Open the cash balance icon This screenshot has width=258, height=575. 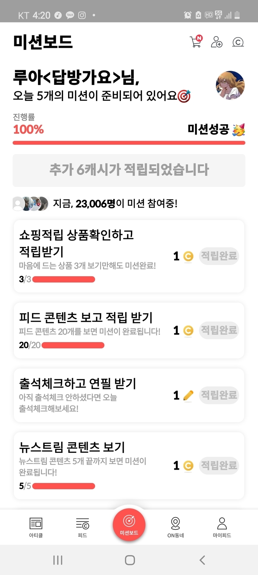[x=238, y=42]
